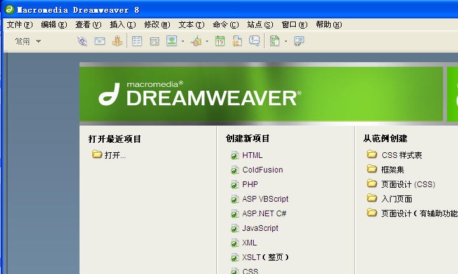Open the 命令(C) menu
458x274 pixels.
(x=226, y=25)
